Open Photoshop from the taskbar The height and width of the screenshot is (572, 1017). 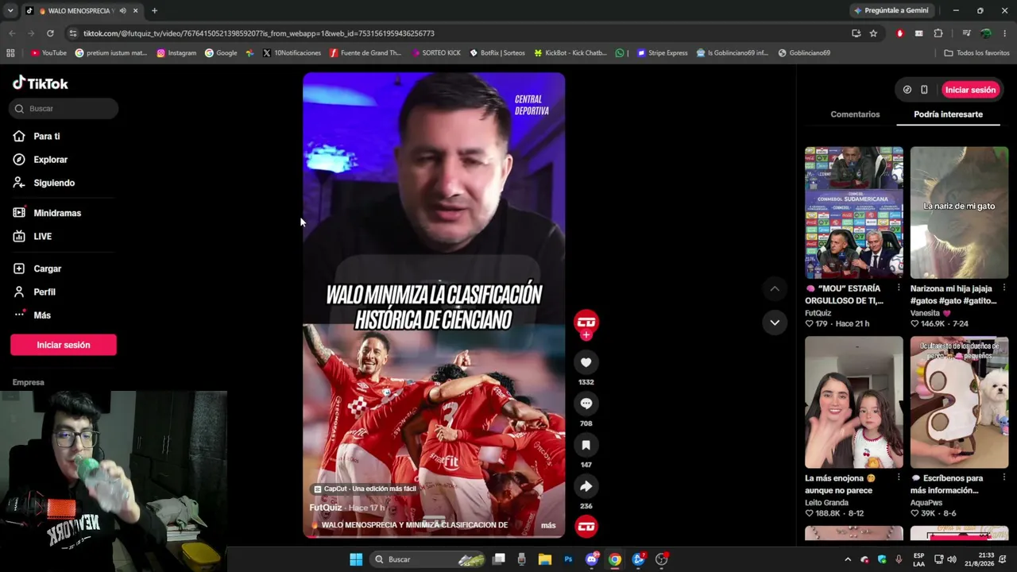tap(568, 559)
